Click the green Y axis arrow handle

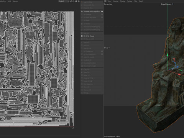point(167,55)
